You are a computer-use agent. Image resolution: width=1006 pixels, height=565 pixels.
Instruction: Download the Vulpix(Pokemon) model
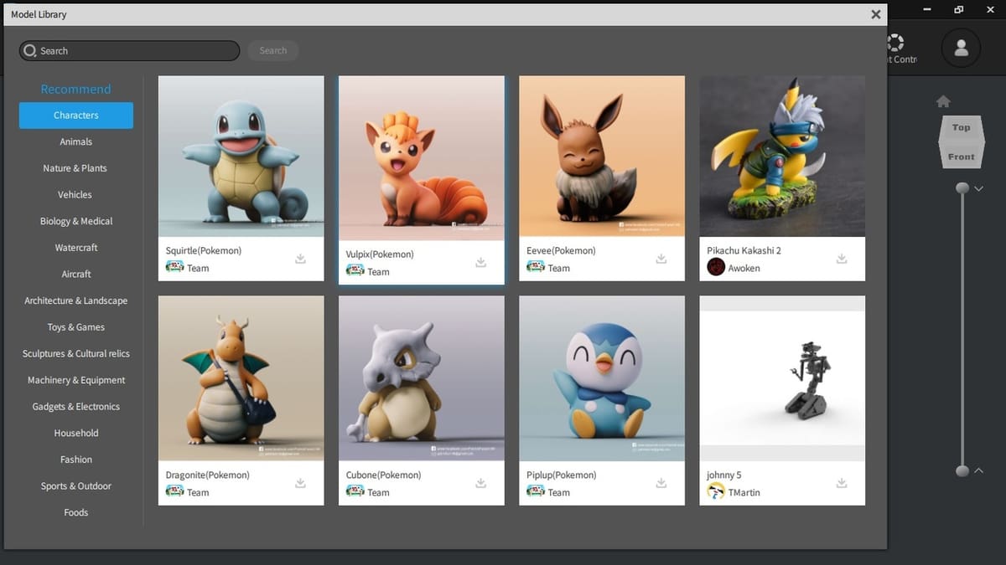pos(480,262)
